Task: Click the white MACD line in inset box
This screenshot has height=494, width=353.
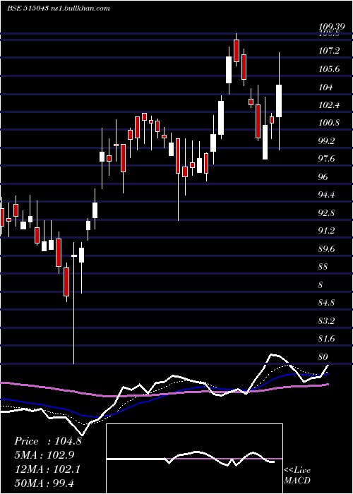Action: 191,459
